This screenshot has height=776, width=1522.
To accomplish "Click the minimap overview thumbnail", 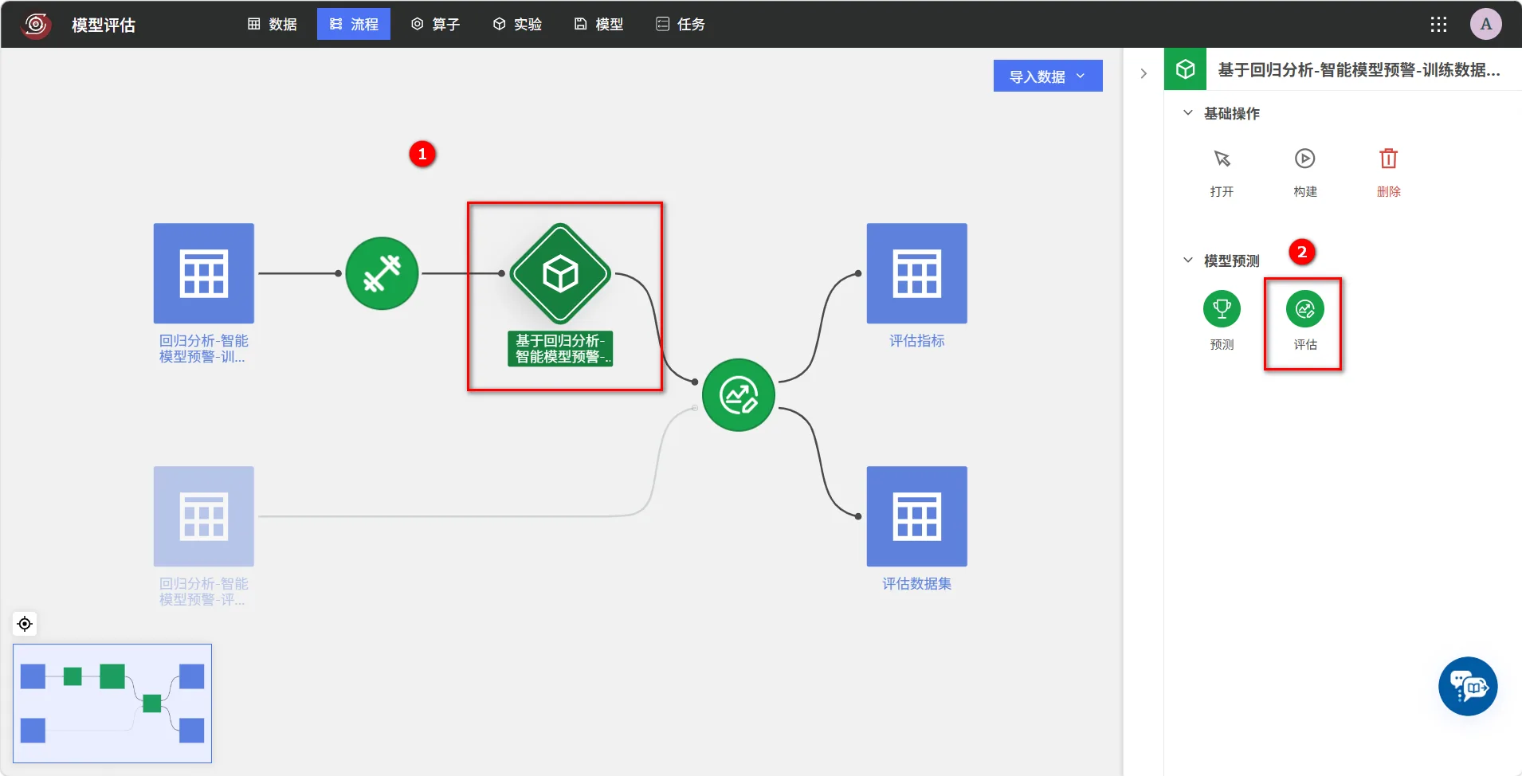I will point(112,703).
